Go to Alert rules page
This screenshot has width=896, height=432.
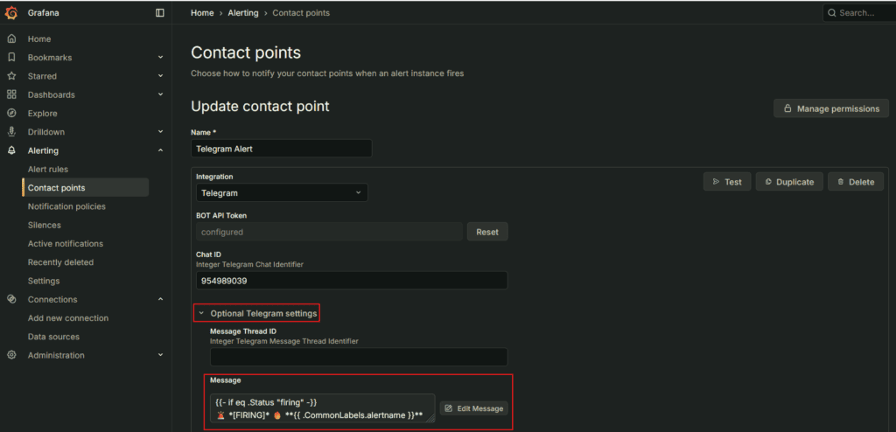tap(48, 169)
